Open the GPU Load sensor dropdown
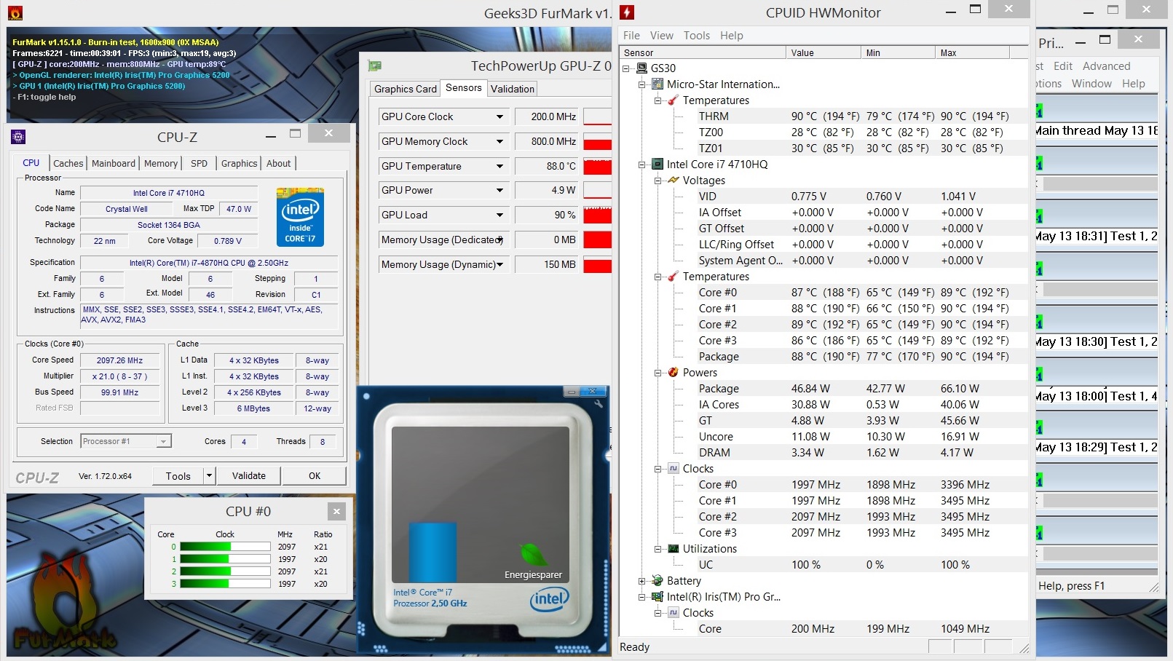This screenshot has height=661, width=1173. (x=499, y=215)
